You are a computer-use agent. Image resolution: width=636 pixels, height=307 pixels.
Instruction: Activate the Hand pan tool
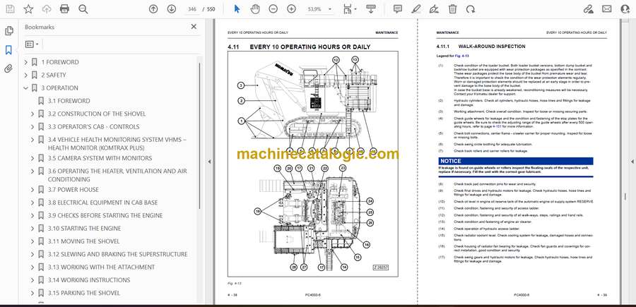pos(255,9)
